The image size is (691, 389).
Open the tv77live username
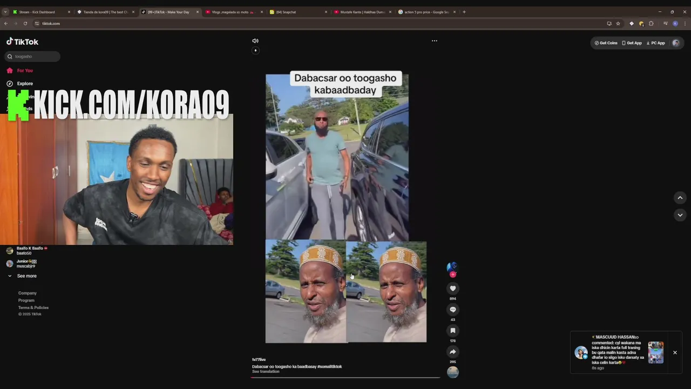click(259, 359)
